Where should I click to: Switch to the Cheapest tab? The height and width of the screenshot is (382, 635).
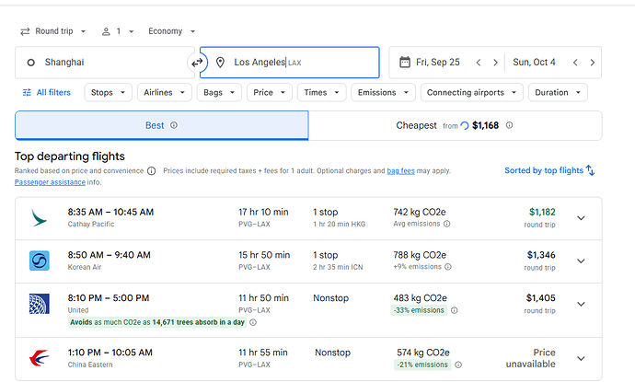(456, 125)
